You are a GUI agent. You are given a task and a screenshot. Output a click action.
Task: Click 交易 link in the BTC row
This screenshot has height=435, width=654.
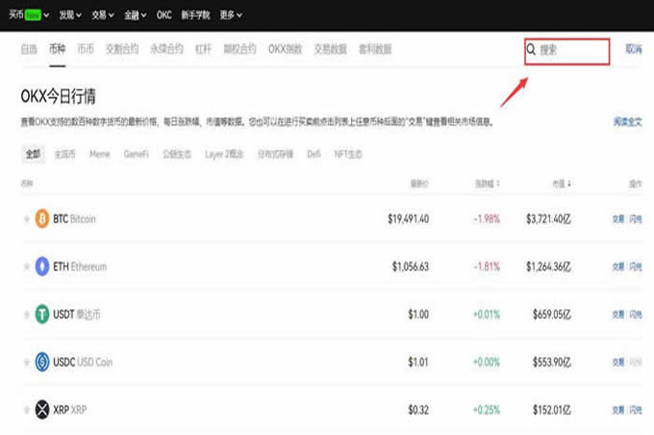618,219
